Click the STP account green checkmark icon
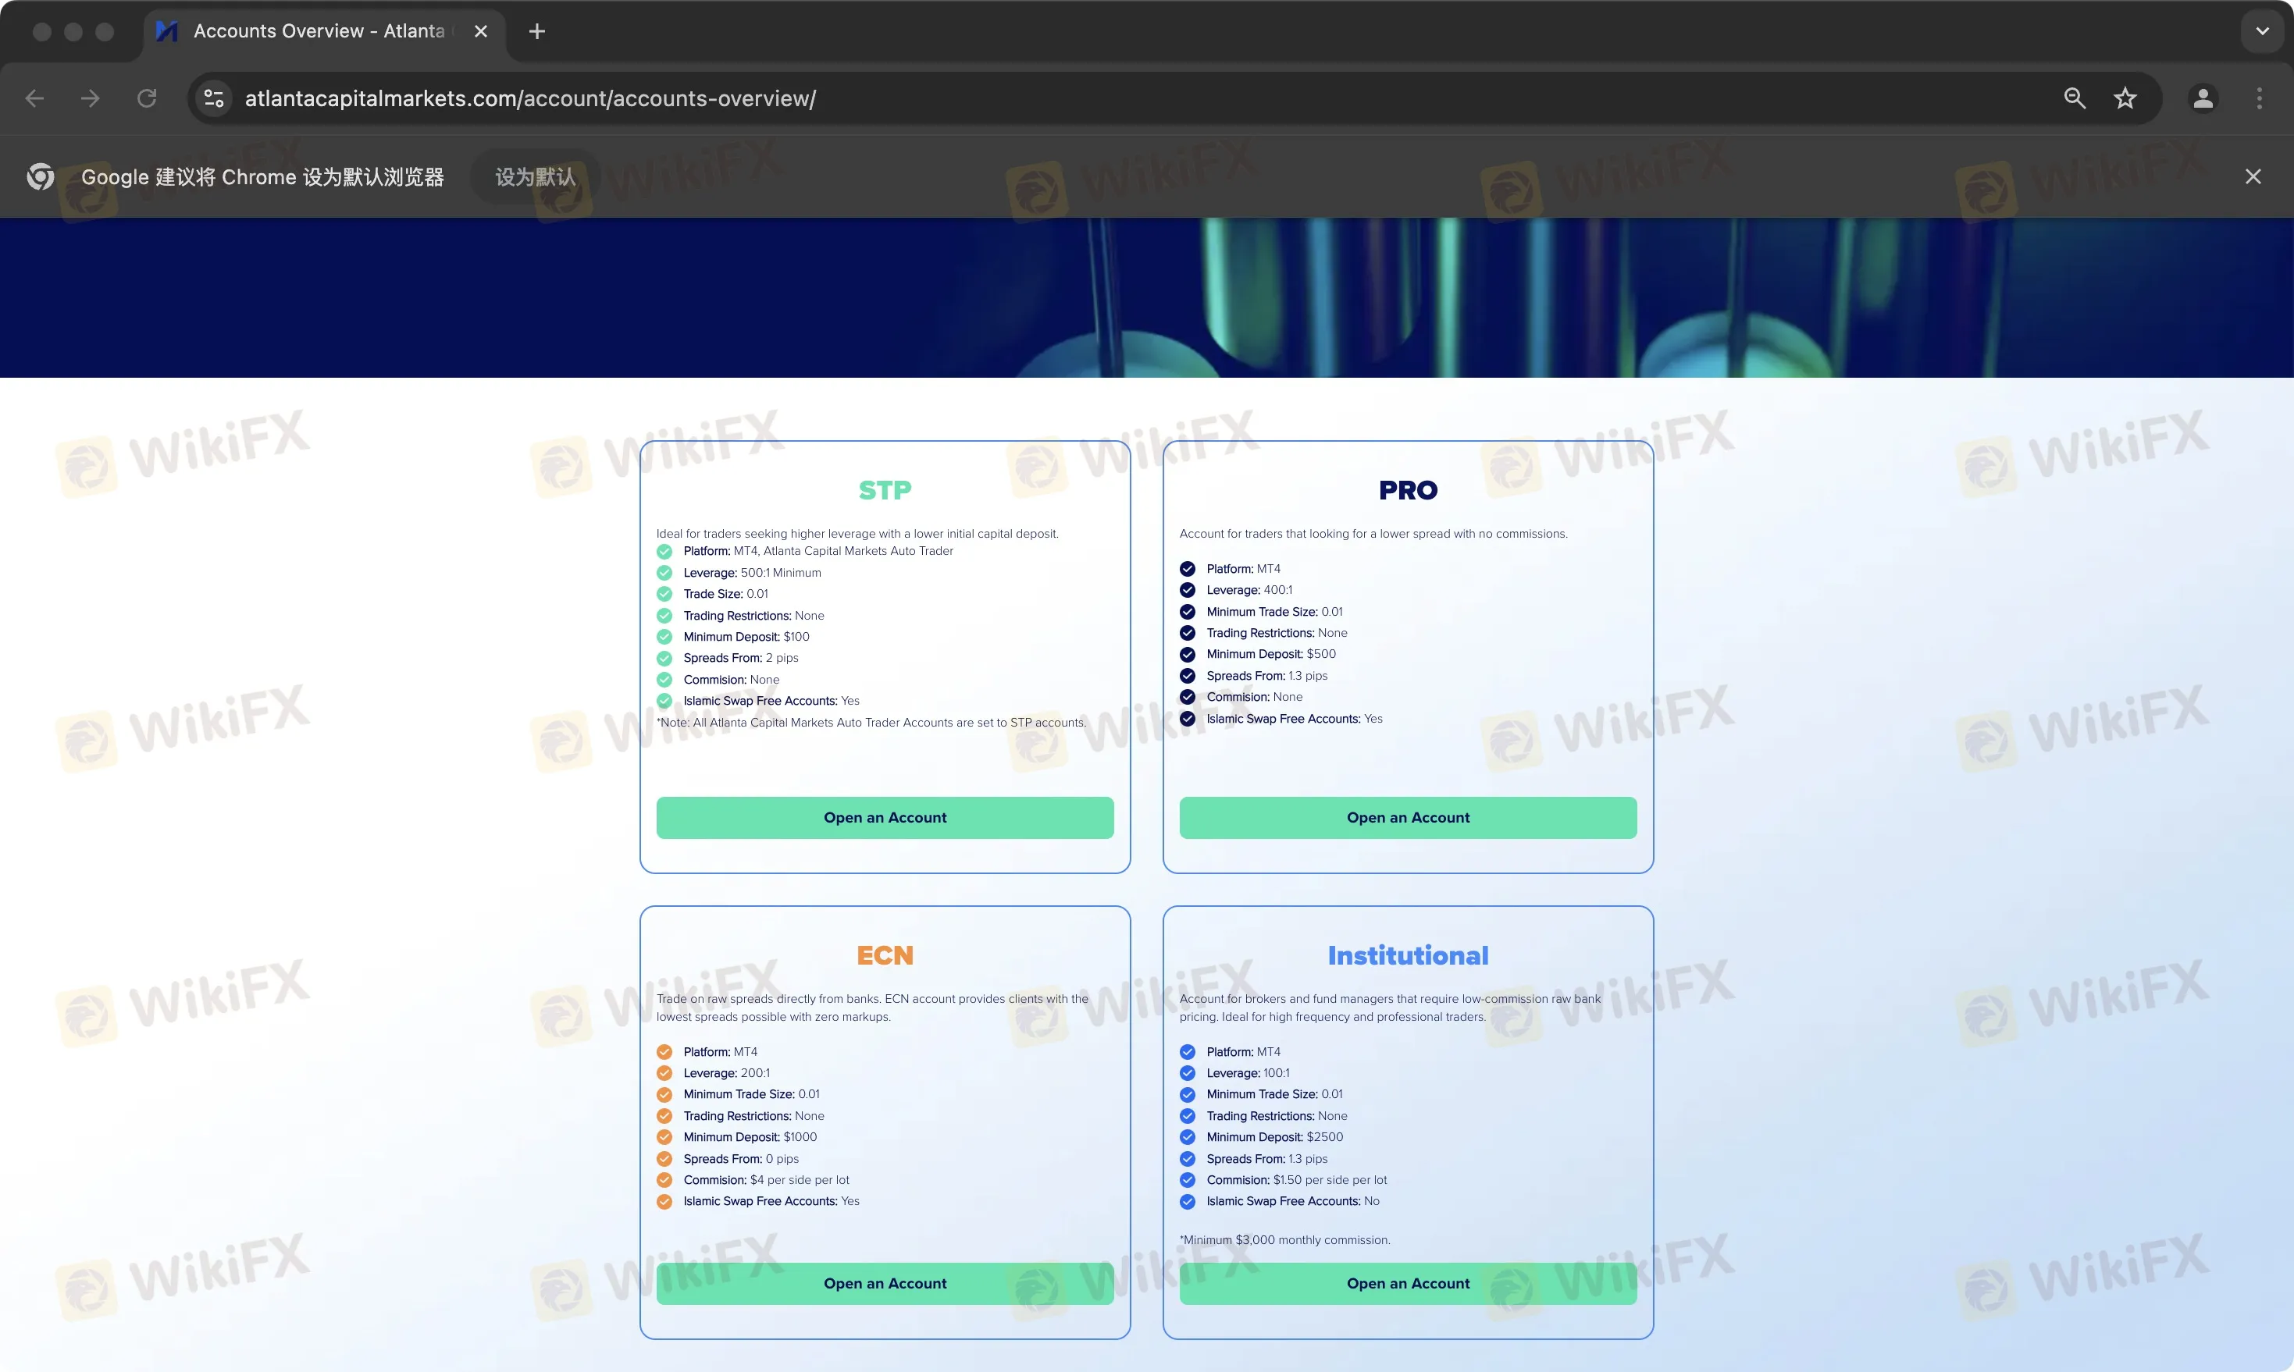2294x1372 pixels. (x=665, y=550)
